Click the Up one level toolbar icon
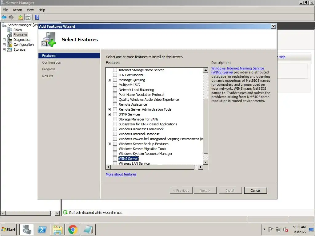 [21, 18]
